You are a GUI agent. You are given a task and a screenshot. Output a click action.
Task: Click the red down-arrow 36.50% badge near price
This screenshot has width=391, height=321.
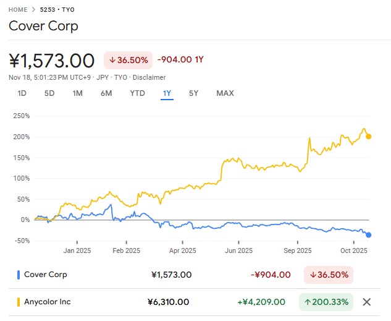coord(128,60)
